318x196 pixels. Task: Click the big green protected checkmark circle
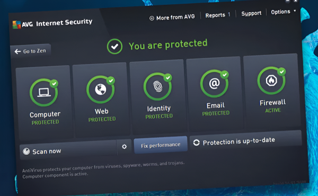click(114, 47)
